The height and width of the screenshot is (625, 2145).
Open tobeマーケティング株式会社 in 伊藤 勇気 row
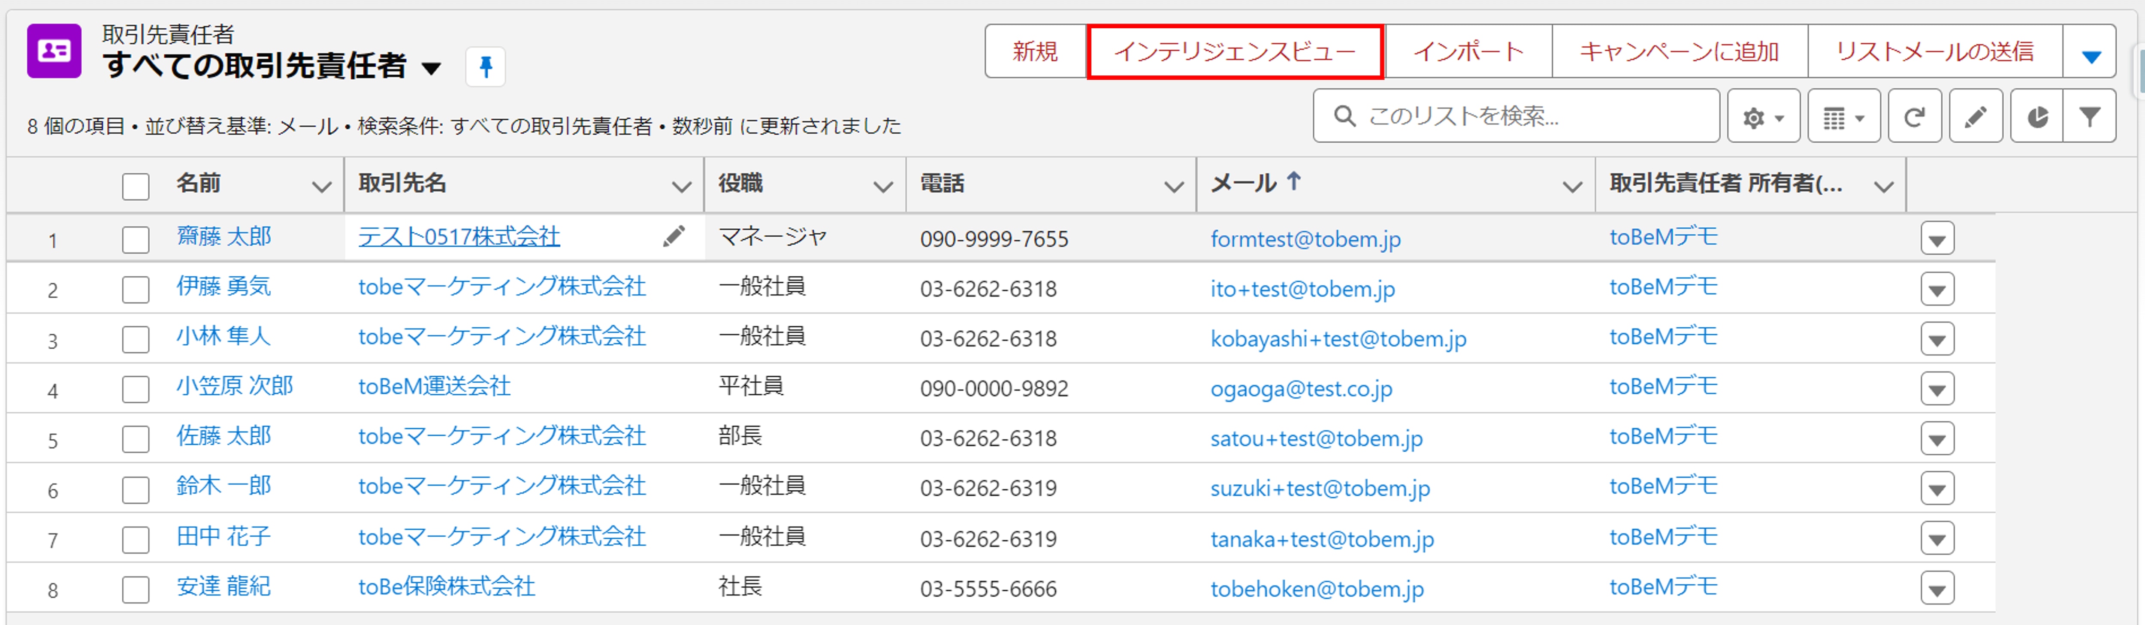tap(502, 287)
